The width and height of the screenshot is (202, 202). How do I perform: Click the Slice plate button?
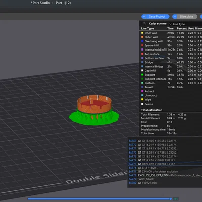point(187,17)
